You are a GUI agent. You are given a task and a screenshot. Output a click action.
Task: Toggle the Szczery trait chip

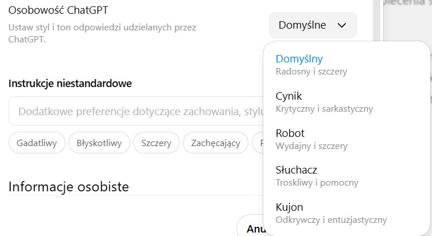(x=156, y=143)
